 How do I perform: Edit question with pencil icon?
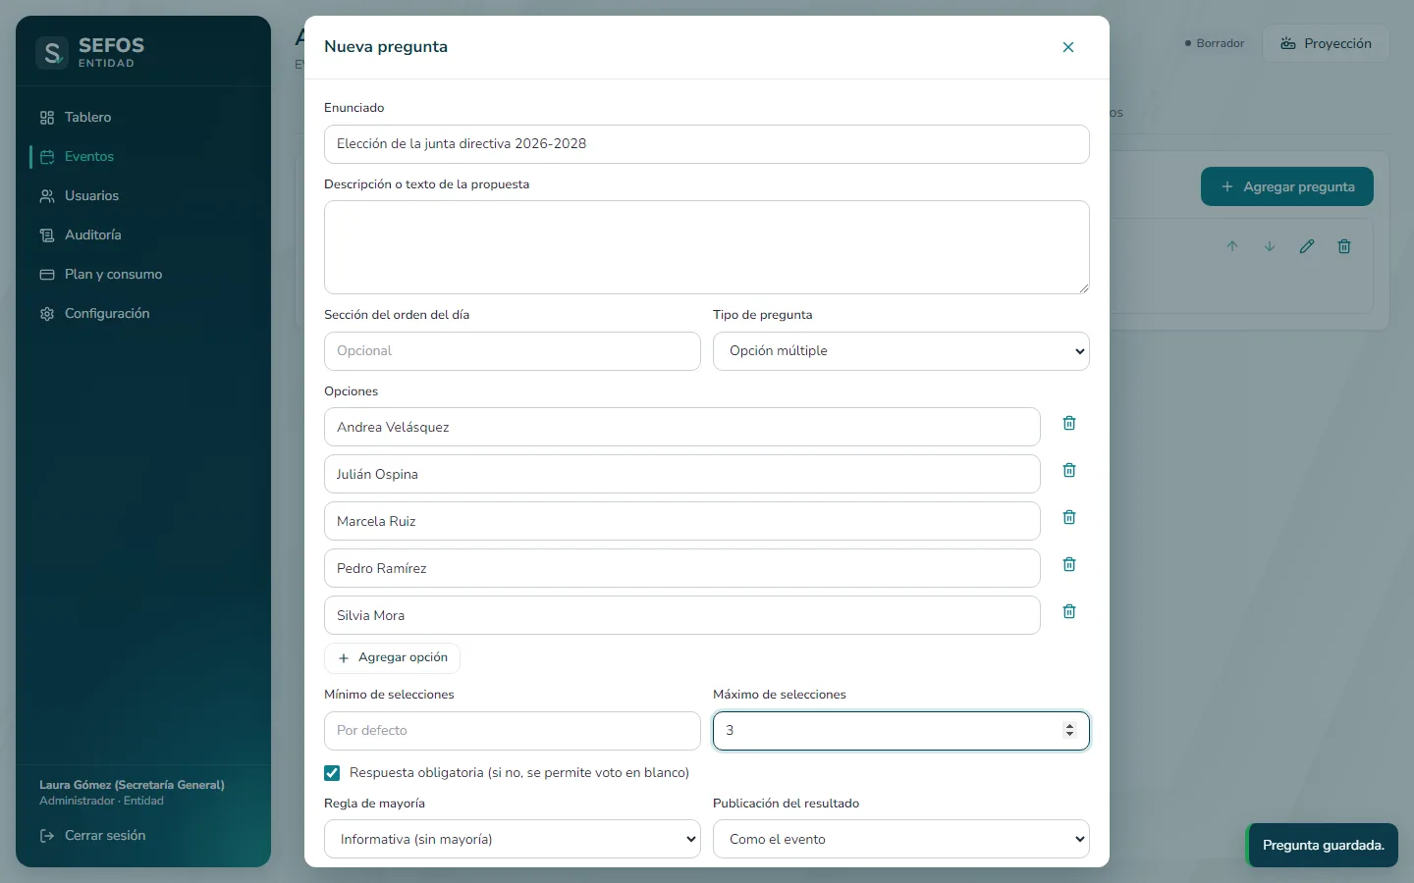coord(1307,246)
